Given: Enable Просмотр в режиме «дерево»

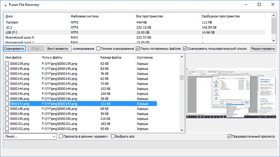Looking at the screenshot, I should [x=61, y=136].
